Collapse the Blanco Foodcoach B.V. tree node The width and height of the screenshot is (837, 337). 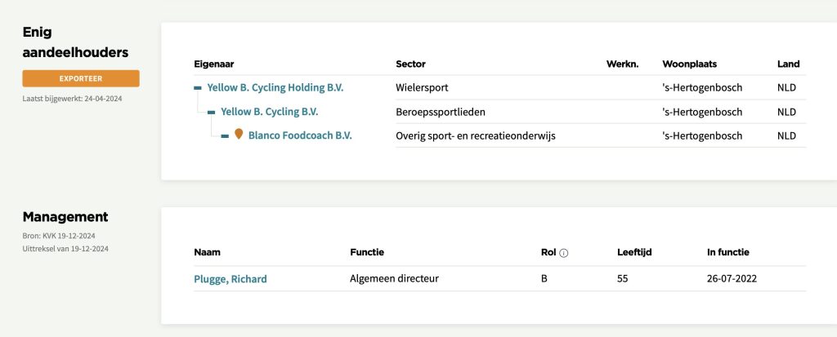pyautogui.click(x=226, y=135)
